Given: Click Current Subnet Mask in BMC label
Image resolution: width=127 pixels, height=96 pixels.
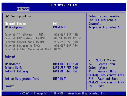Looking at the screenshot, I should pos(26,42).
